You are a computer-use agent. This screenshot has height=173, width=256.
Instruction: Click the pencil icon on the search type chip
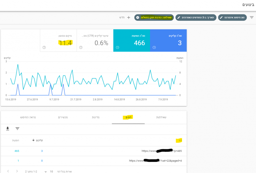(x=221, y=17)
